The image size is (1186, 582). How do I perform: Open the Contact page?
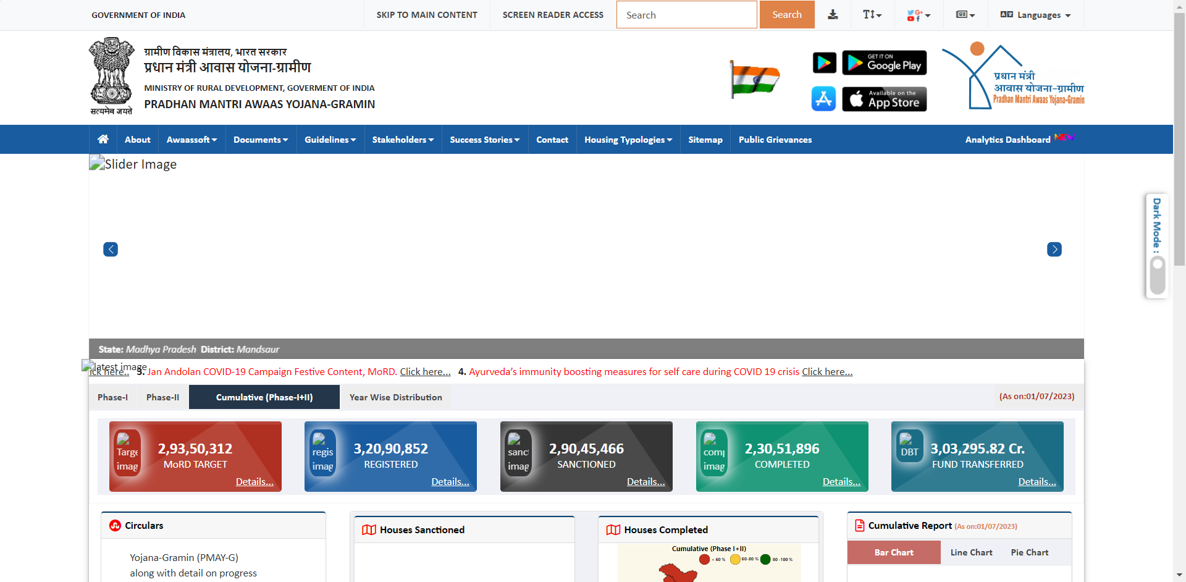[552, 140]
